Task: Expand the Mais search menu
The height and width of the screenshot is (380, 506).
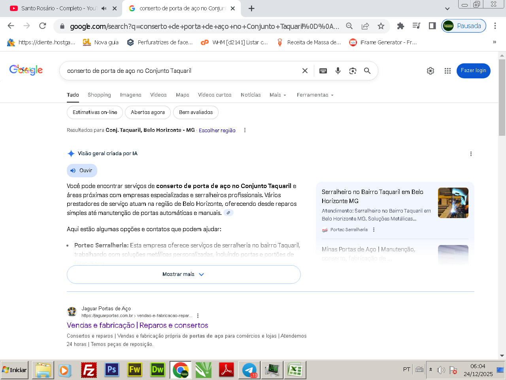Action: point(278,95)
